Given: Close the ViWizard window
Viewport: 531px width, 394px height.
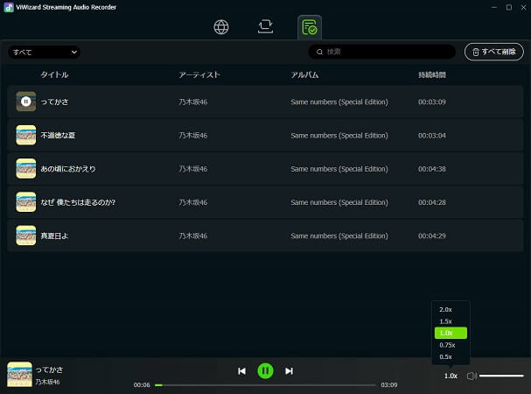Looking at the screenshot, I should point(523,7).
